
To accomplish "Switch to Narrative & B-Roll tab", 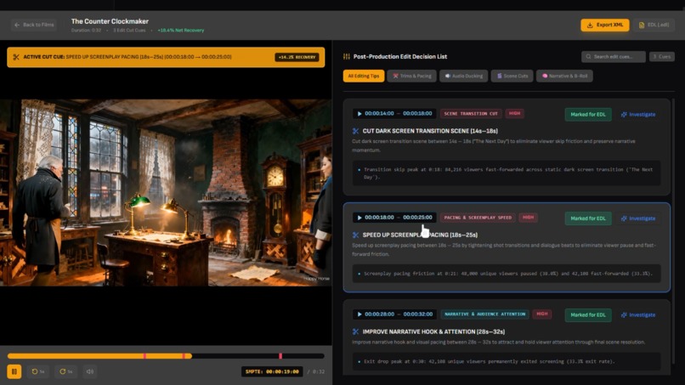I will click(564, 76).
